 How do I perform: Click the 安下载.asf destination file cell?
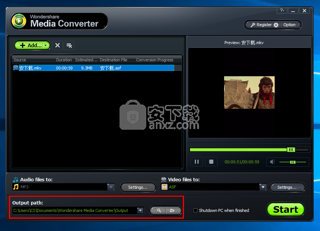point(111,68)
